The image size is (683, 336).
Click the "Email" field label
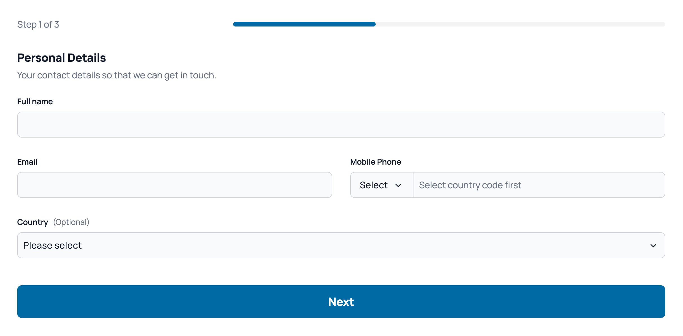click(x=27, y=162)
